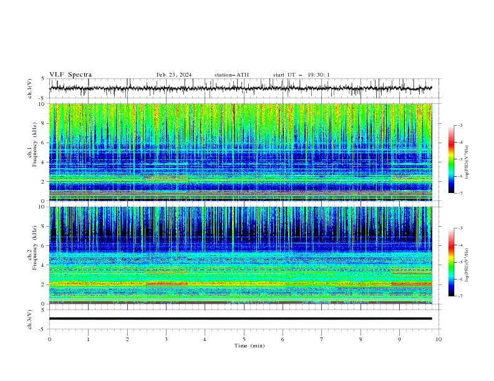The width and height of the screenshot is (494, 381).
Task: Click inside the ch.2 spectrogram panel
Action: (241, 255)
